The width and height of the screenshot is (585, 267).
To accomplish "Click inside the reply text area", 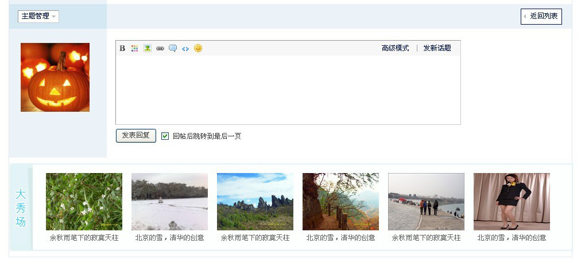I will pyautogui.click(x=288, y=90).
